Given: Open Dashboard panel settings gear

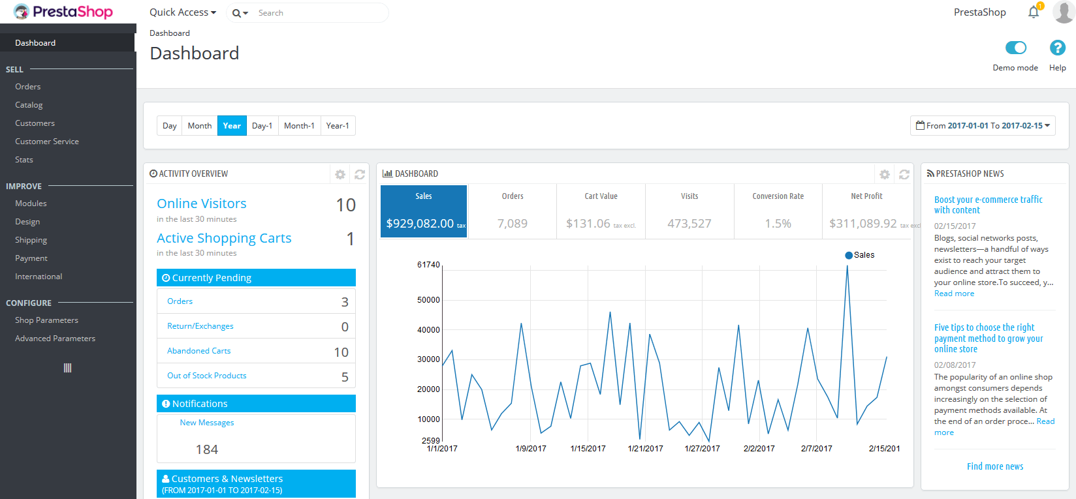Looking at the screenshot, I should point(885,174).
